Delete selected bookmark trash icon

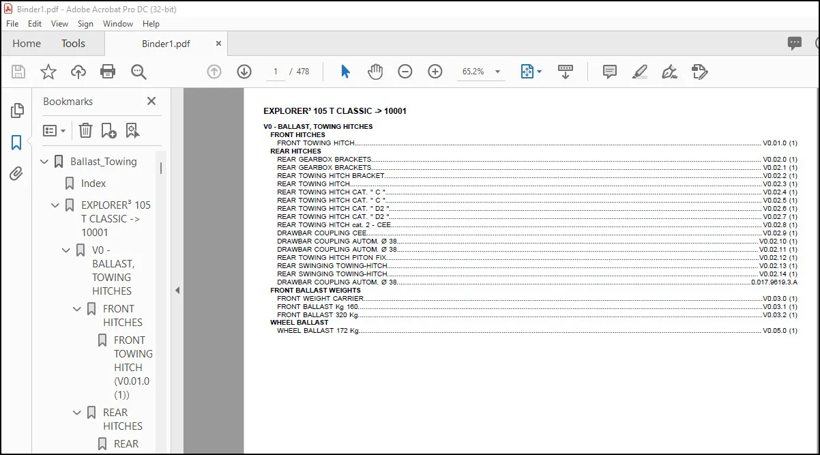(85, 130)
